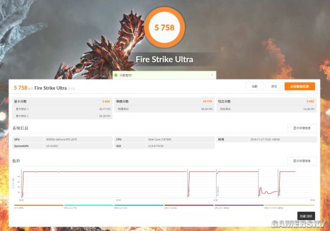Screen dimensions: 330x231
Task: Click the orange compare results online button
Action: (x=299, y=86)
